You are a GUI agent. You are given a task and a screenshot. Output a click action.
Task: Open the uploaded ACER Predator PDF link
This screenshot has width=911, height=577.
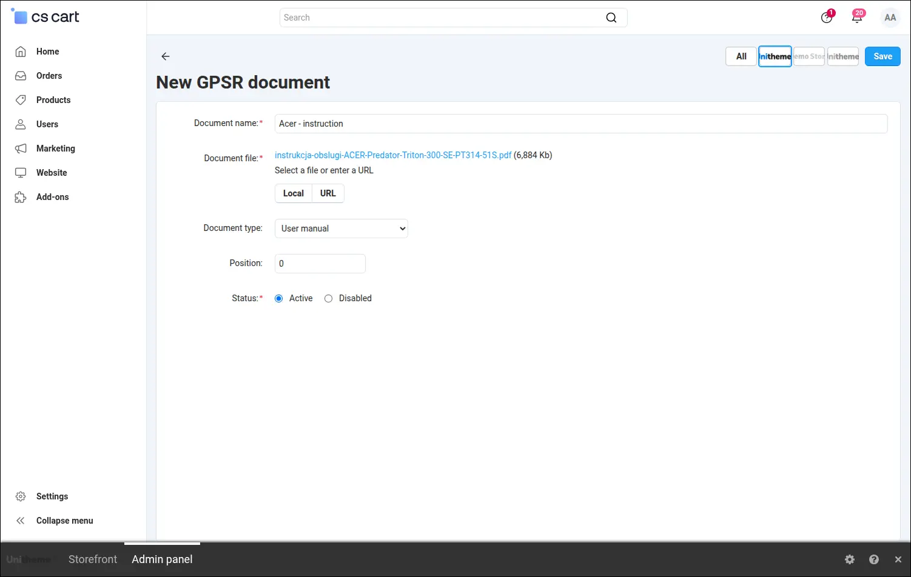(x=393, y=155)
